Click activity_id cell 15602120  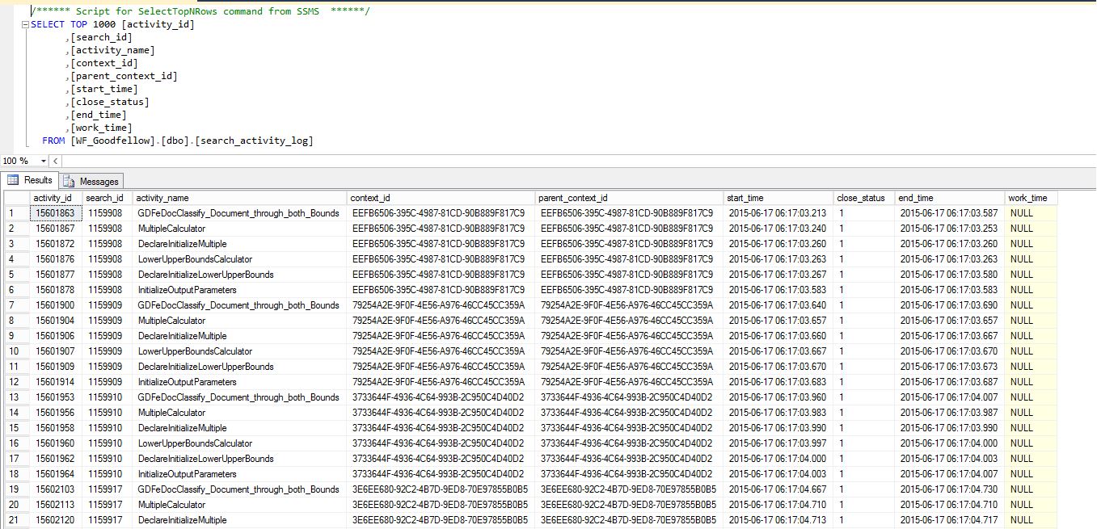click(x=56, y=520)
